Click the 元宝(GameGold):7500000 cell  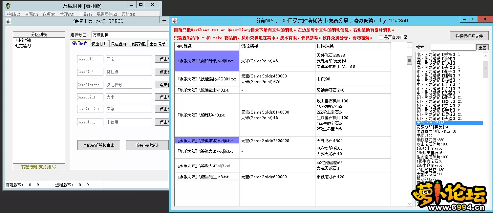pyautogui.click(x=277, y=140)
